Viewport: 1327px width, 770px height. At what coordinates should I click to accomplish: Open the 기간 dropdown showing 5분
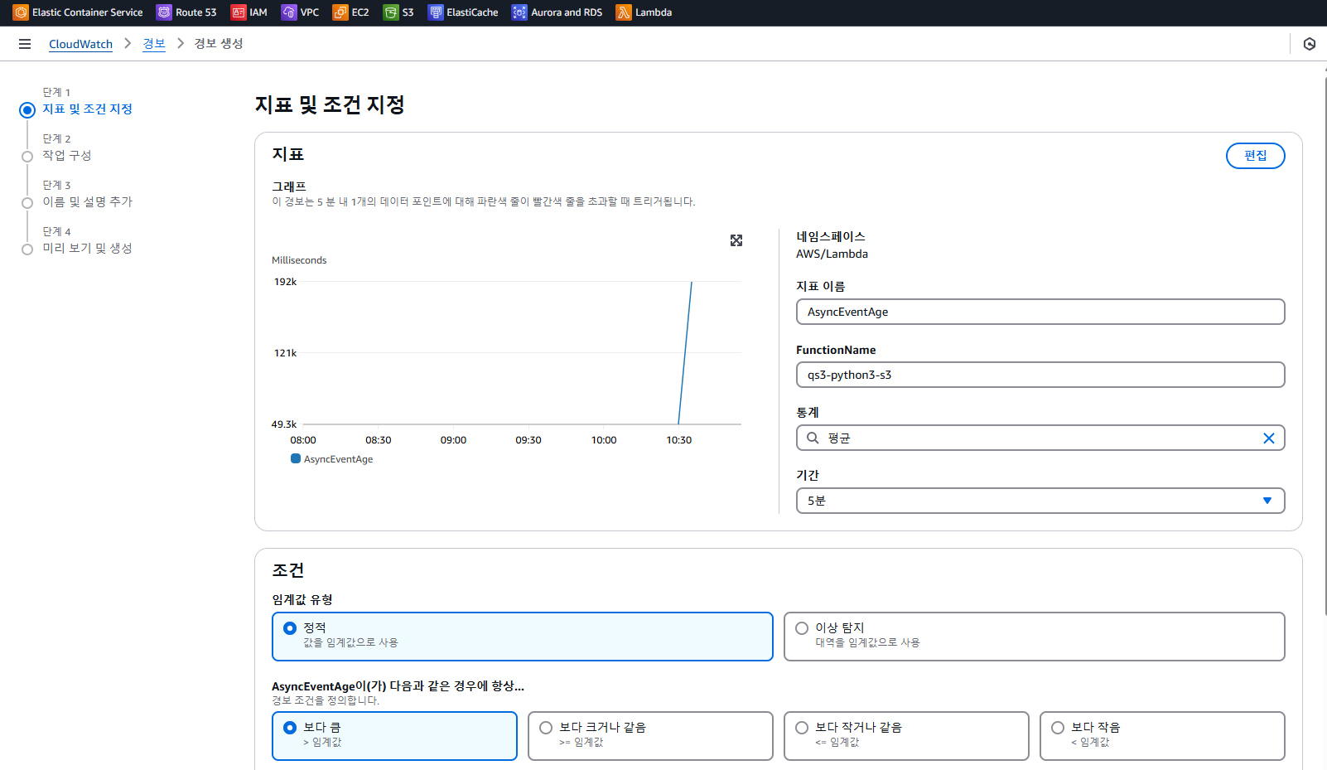(1040, 501)
